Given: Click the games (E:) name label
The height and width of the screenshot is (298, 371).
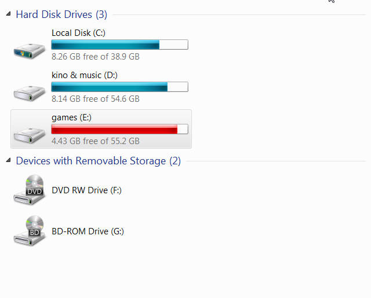Looking at the screenshot, I should (x=71, y=117).
